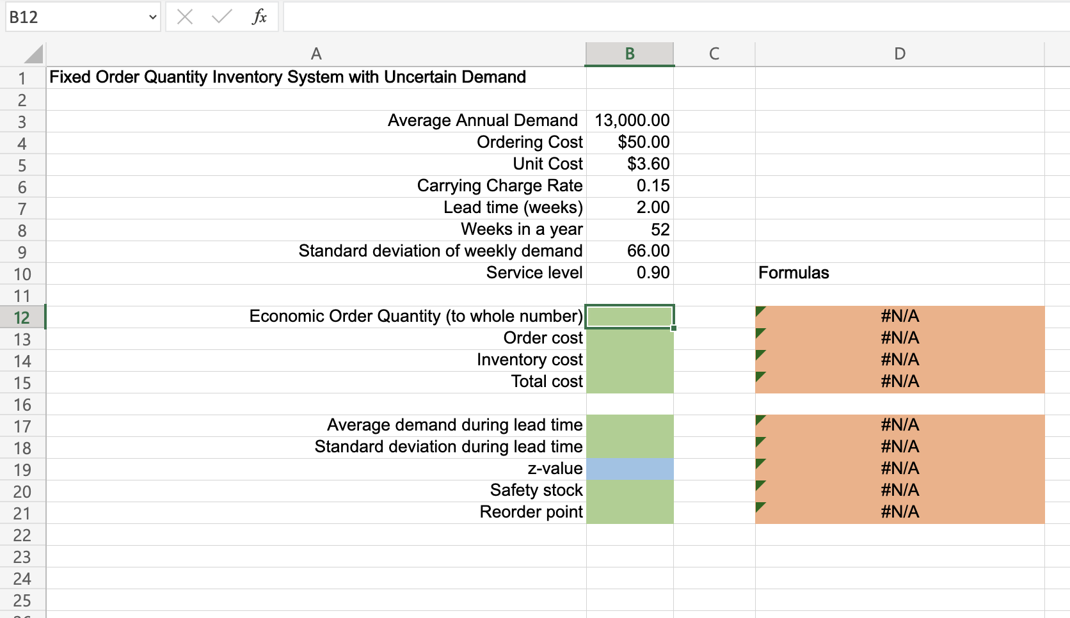
Task: Cancel entry with the X icon in formula bar
Action: click(185, 17)
